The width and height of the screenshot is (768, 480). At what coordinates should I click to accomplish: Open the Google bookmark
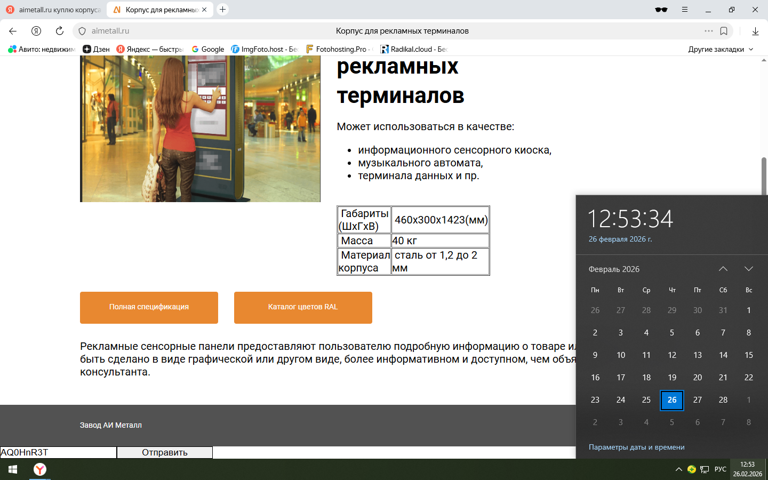pos(208,49)
